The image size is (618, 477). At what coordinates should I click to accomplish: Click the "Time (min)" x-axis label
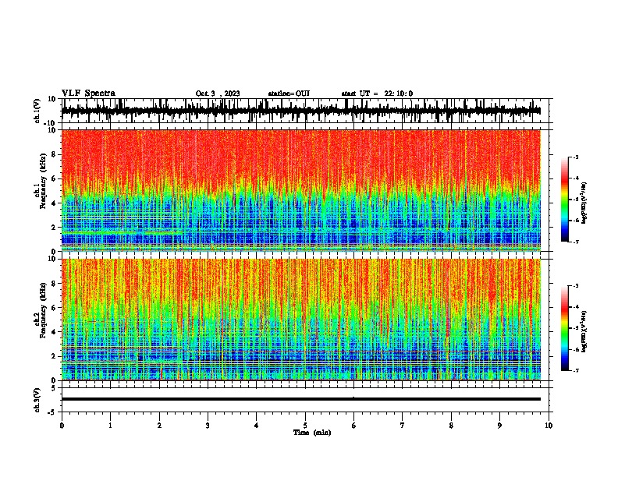pyautogui.click(x=312, y=433)
